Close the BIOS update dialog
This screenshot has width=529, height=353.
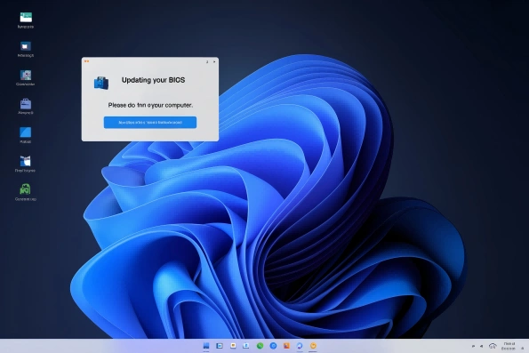(x=214, y=61)
